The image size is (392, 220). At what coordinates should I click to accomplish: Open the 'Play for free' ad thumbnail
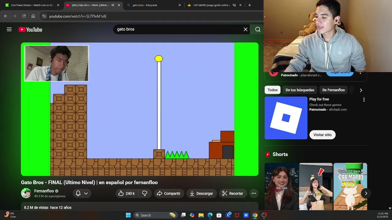[x=286, y=118]
